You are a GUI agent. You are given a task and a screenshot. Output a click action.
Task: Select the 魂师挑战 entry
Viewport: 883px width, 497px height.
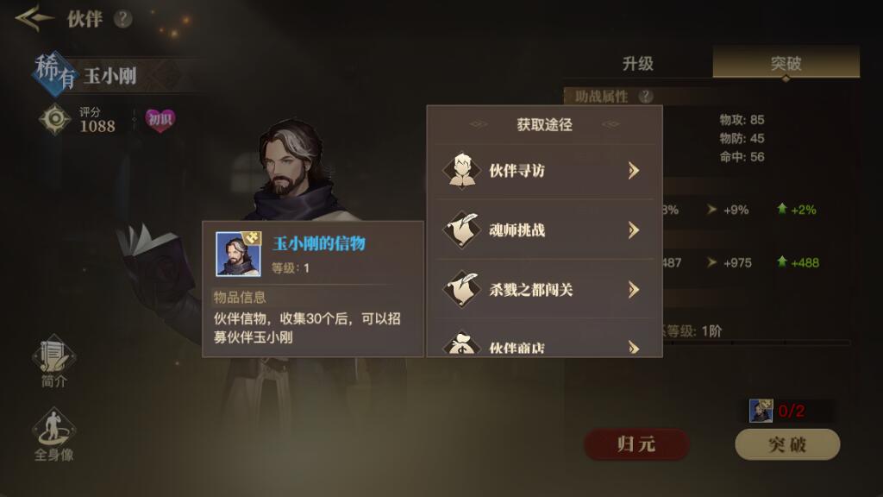coord(545,230)
